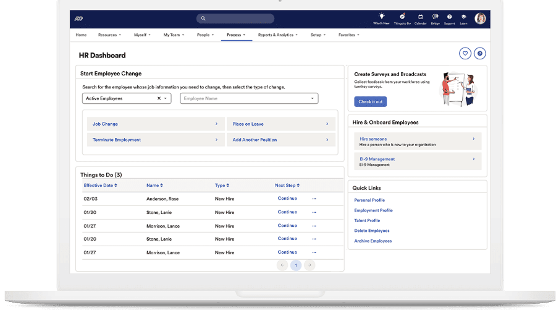This screenshot has width=556, height=310.
Task: Open Employee Name combo box
Action: click(x=249, y=98)
